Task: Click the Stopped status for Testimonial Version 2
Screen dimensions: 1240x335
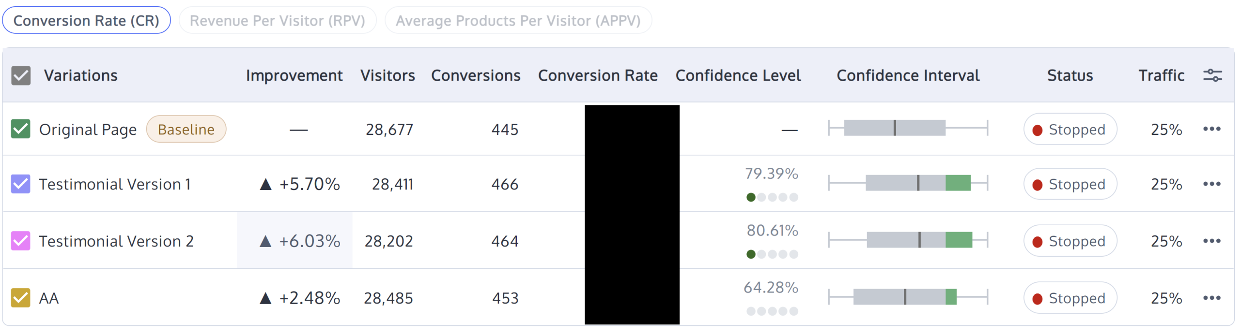Action: click(x=1070, y=241)
